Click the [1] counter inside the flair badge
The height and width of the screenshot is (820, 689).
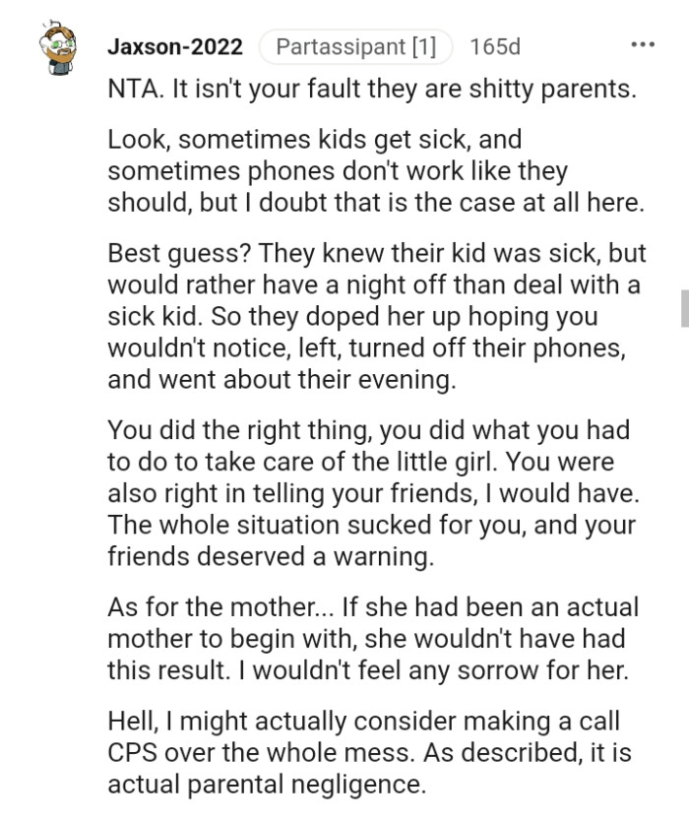coord(421,45)
